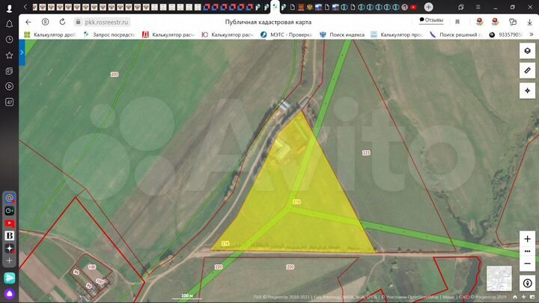Open the B shortcut in sidebar

tap(9, 236)
